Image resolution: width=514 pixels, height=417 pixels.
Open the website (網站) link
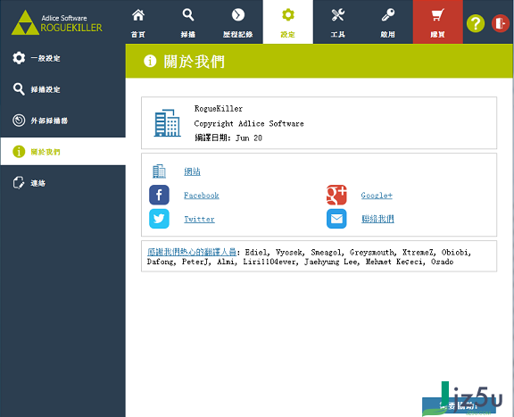click(x=192, y=171)
